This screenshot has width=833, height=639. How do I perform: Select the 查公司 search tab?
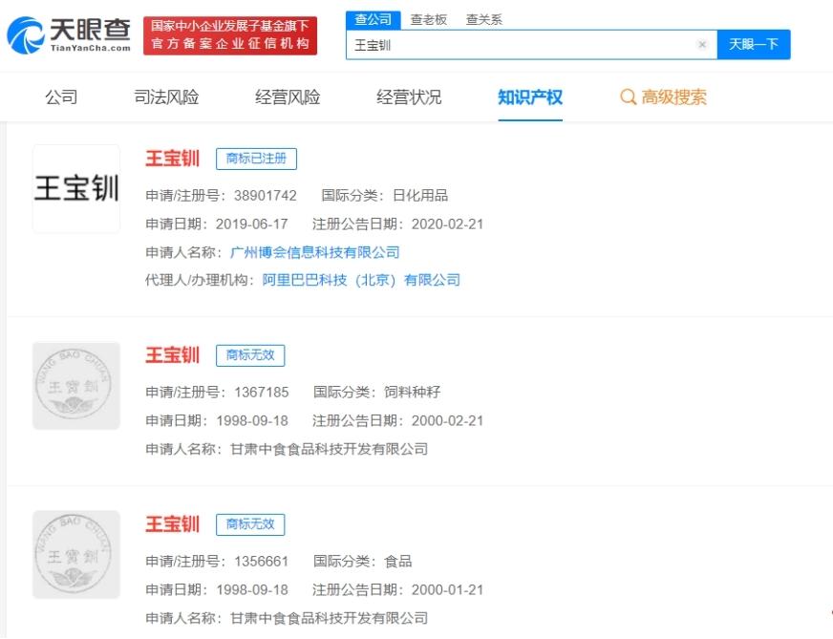pos(374,20)
